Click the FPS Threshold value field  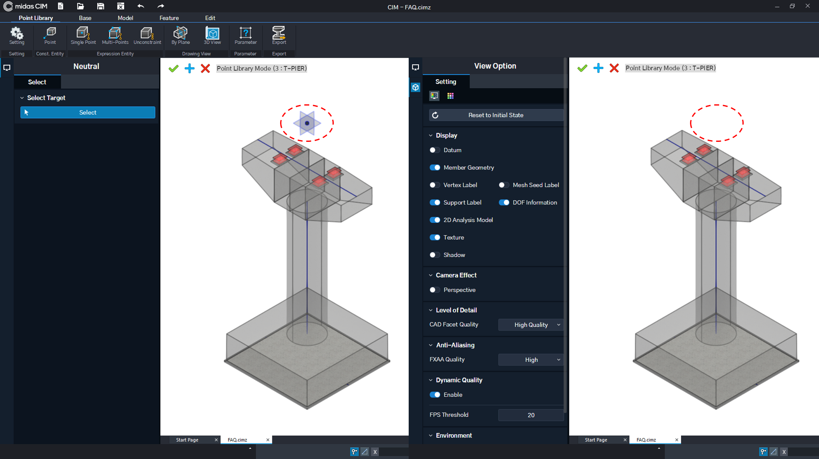point(531,415)
